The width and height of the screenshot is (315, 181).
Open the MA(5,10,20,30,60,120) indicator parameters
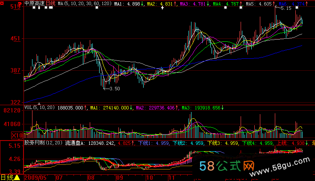(x=85, y=3)
